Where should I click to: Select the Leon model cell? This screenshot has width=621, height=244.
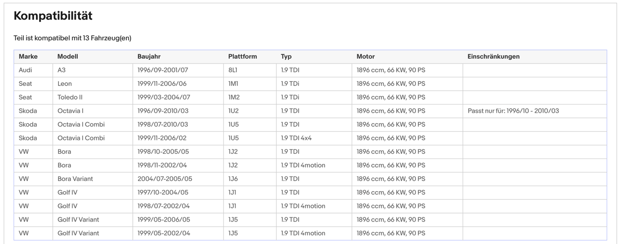click(64, 84)
